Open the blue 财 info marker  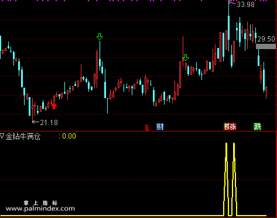click(160, 127)
